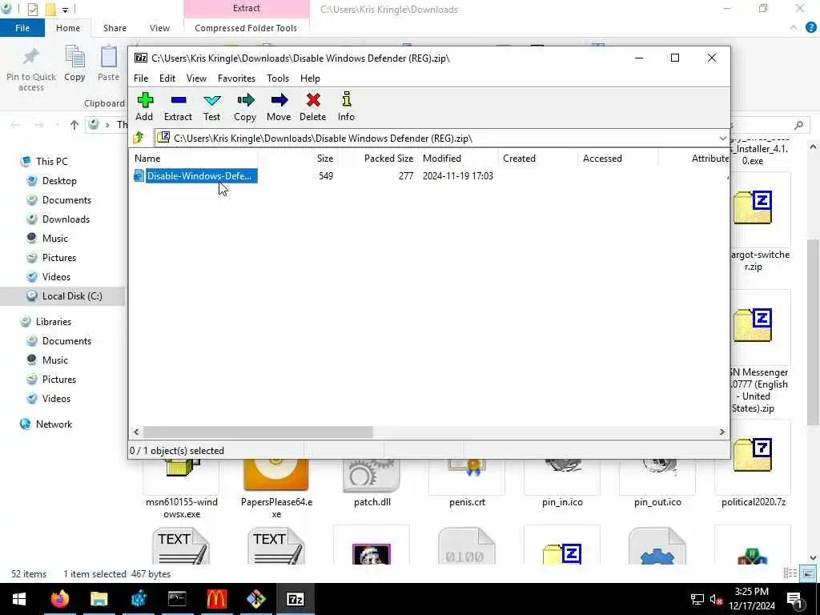Click the Info icon in 7-Zip toolbar
Image resolution: width=820 pixels, height=615 pixels.
point(346,107)
